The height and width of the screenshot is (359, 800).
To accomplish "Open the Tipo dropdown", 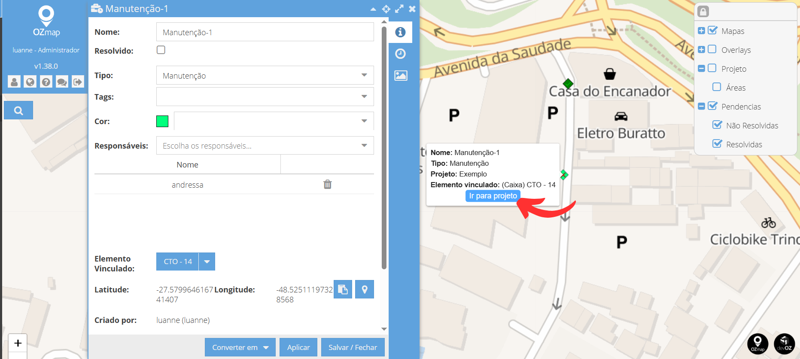I will pos(265,75).
